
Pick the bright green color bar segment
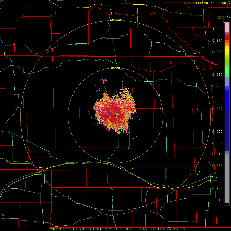point(227,70)
